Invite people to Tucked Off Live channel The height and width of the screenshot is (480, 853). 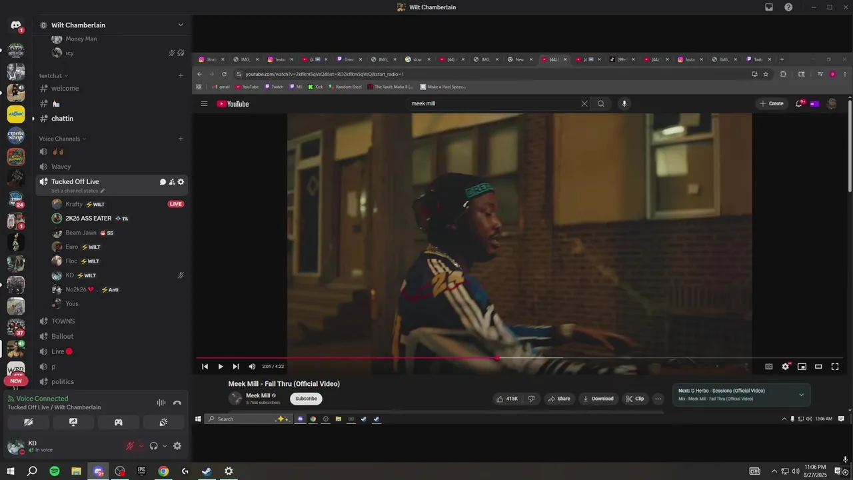(172, 182)
